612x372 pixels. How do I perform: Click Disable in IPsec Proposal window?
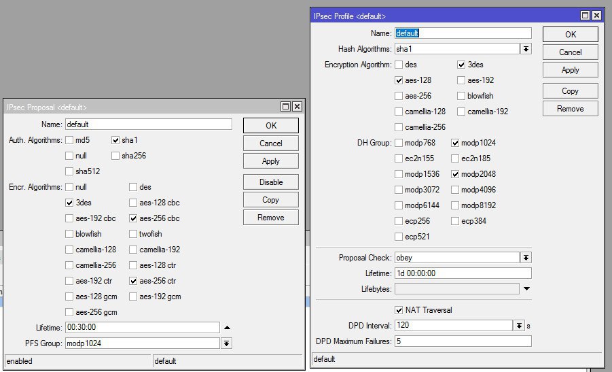271,182
